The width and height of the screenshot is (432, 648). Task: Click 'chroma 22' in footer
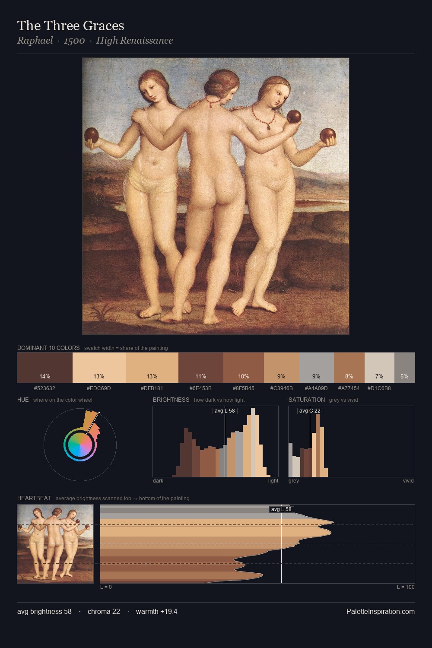104,611
